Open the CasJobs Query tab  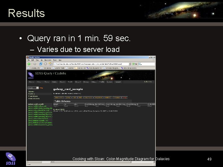[55, 82]
